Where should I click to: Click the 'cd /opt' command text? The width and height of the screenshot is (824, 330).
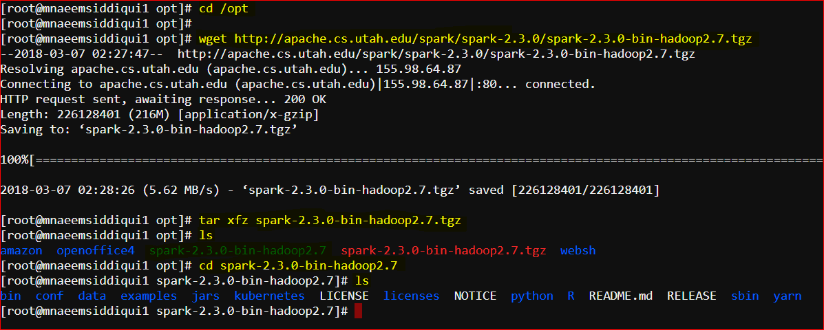pyautogui.click(x=223, y=8)
